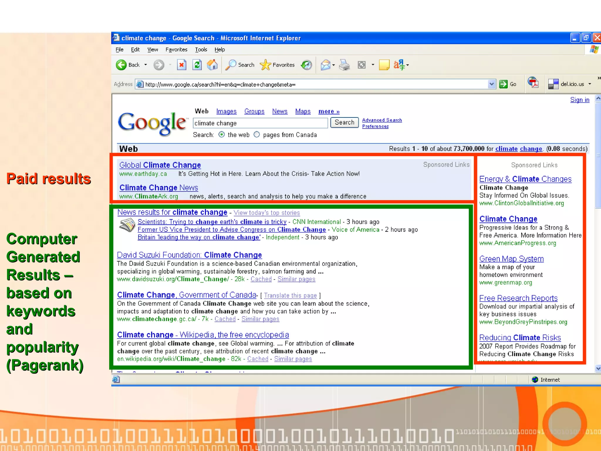Click the yellow note icon

[384, 65]
